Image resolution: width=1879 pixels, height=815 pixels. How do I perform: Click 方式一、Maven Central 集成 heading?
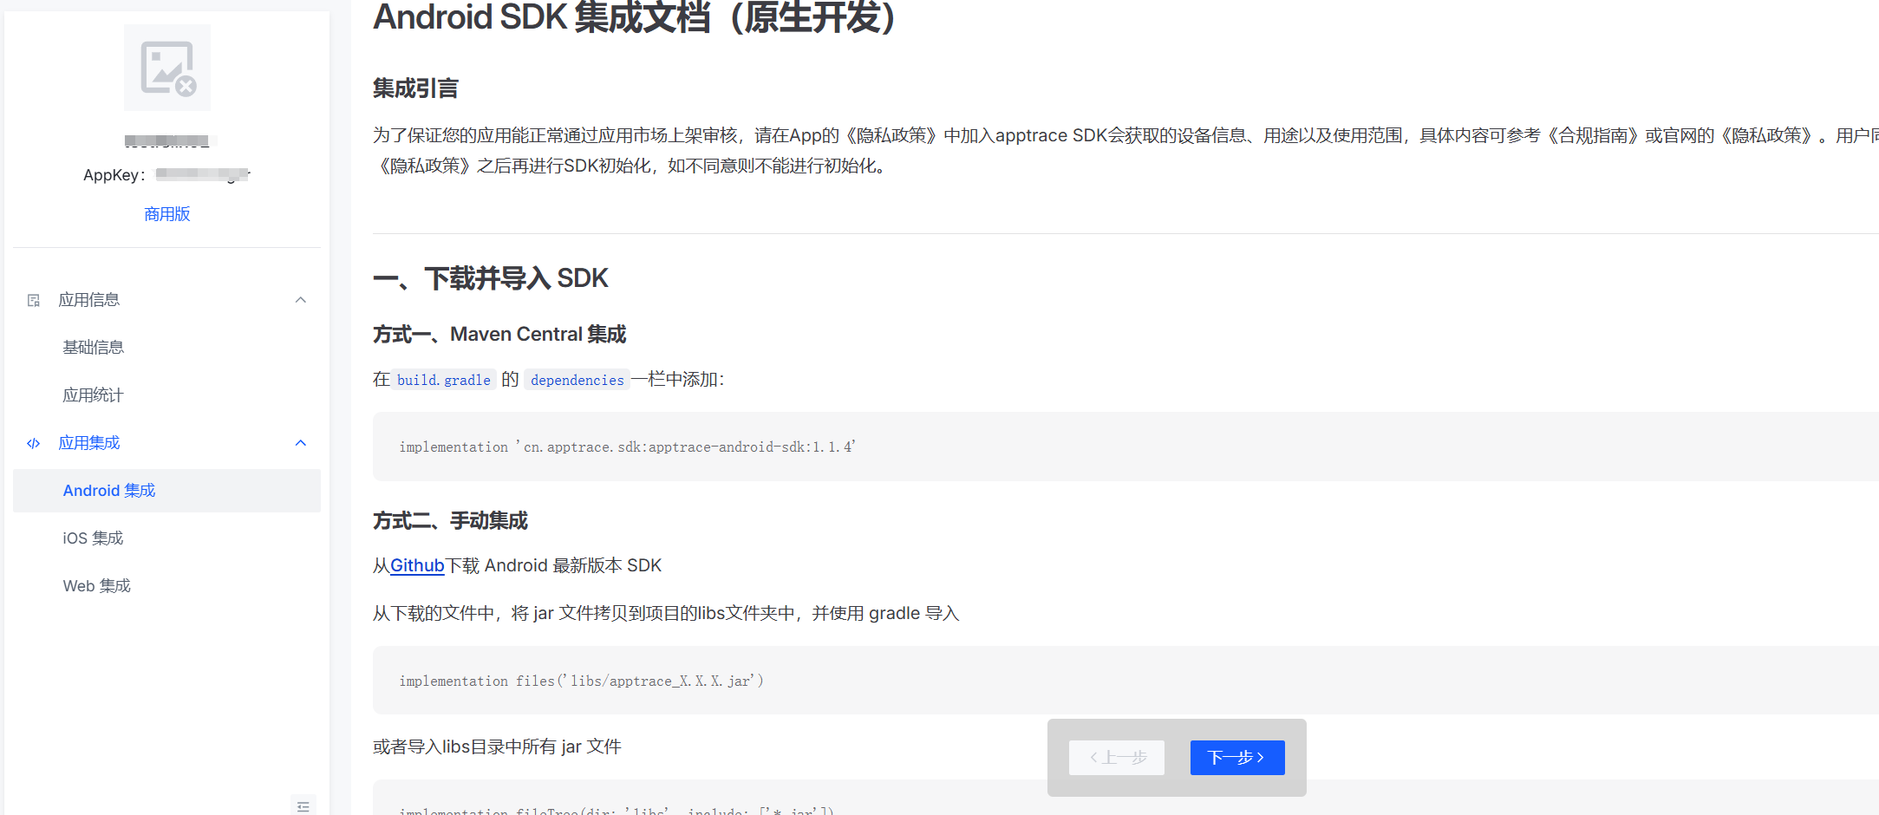tap(499, 335)
